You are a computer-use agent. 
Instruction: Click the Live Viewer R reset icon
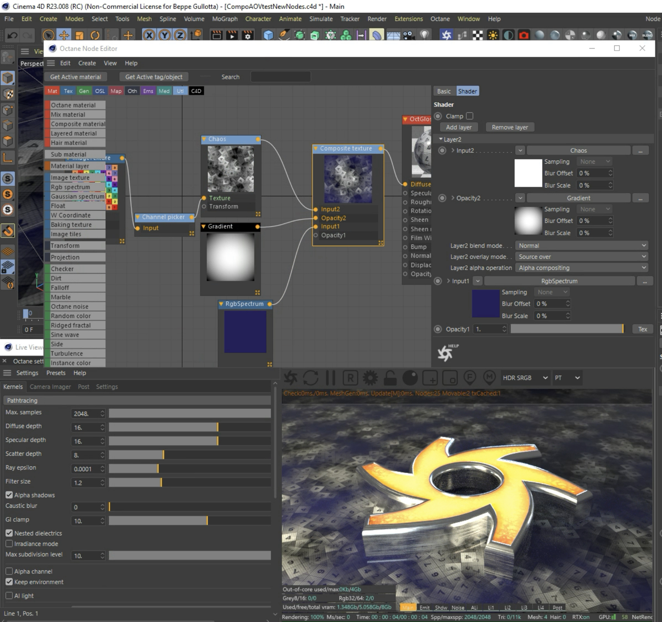350,378
